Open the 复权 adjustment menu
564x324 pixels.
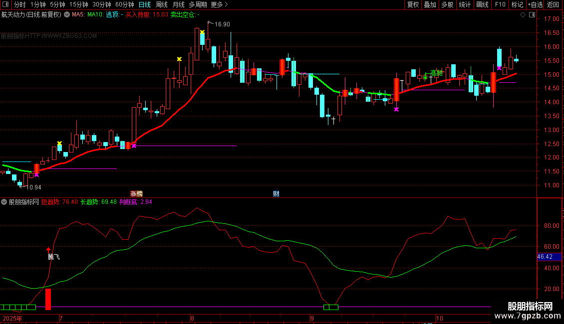point(413,4)
